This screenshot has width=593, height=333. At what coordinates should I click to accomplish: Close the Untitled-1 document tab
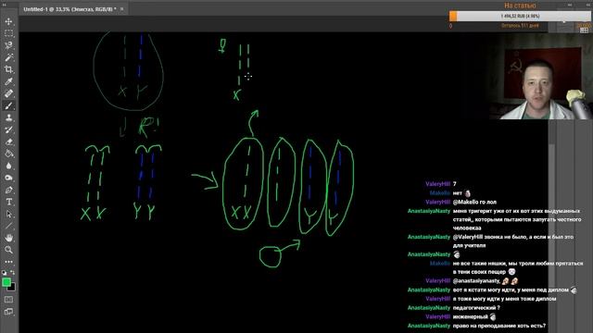coord(121,9)
